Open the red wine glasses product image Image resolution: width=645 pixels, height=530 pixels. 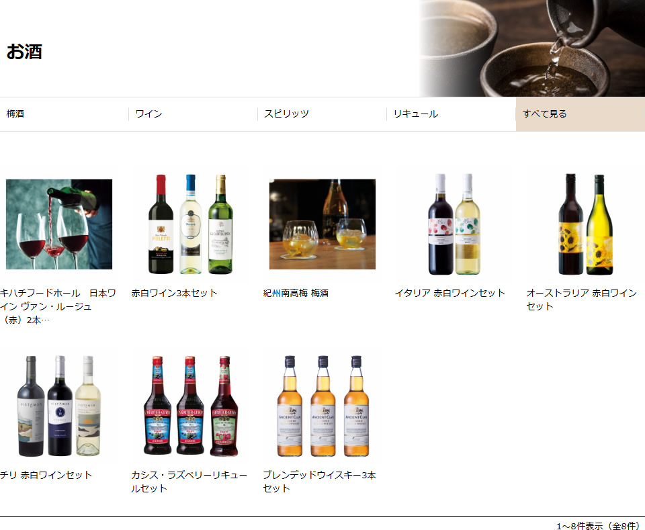59,224
